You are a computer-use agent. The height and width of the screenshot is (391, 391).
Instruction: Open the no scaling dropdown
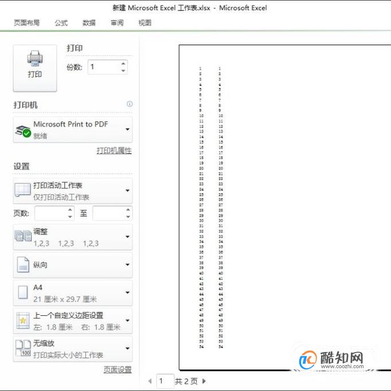pyautogui.click(x=73, y=349)
